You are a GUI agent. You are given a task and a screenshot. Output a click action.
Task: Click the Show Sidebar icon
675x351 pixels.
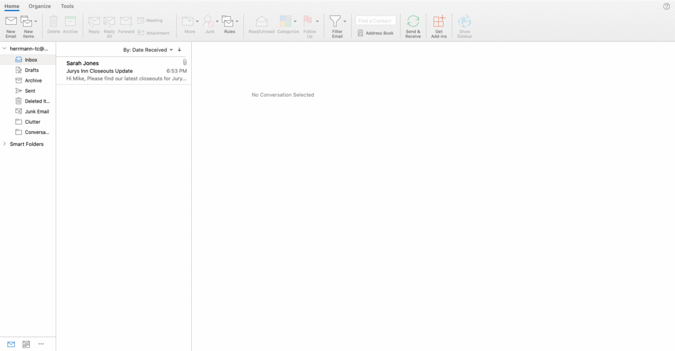[464, 21]
